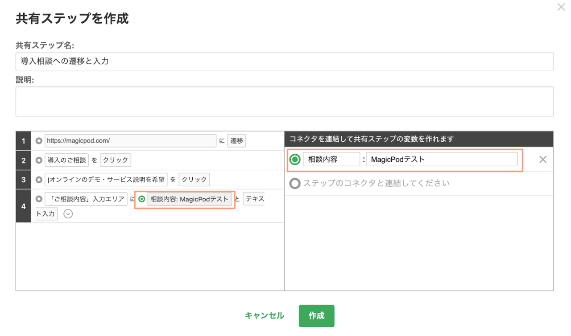Click the shared step name input field
This screenshot has height=336, width=571.
[284, 61]
